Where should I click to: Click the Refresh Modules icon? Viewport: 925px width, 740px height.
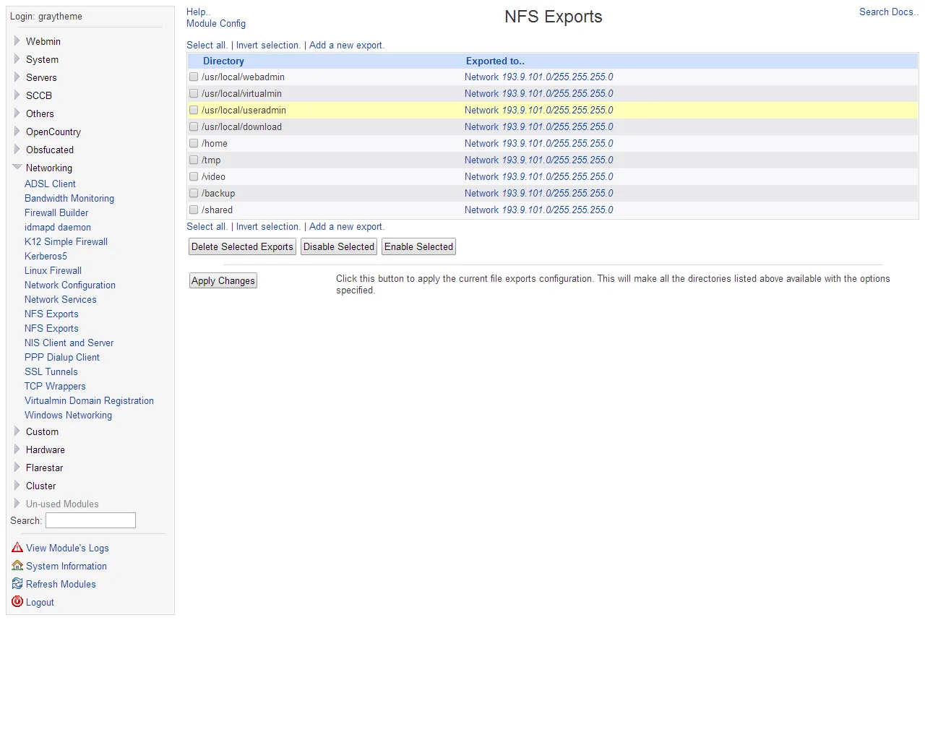pos(17,584)
